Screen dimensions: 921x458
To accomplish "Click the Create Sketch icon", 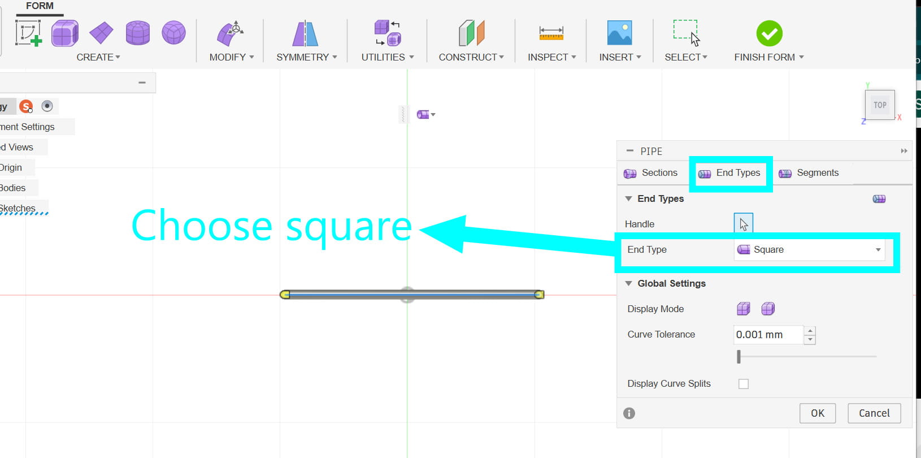I will pos(28,33).
